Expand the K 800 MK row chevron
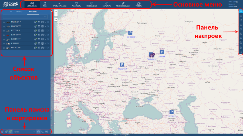 [45, 44]
